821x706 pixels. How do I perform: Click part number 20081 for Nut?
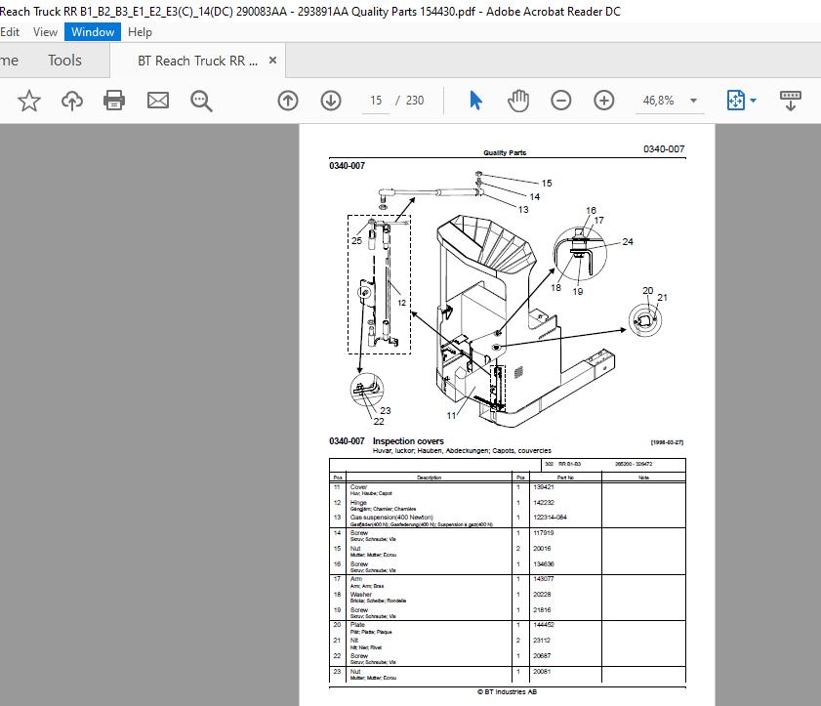[x=542, y=672]
